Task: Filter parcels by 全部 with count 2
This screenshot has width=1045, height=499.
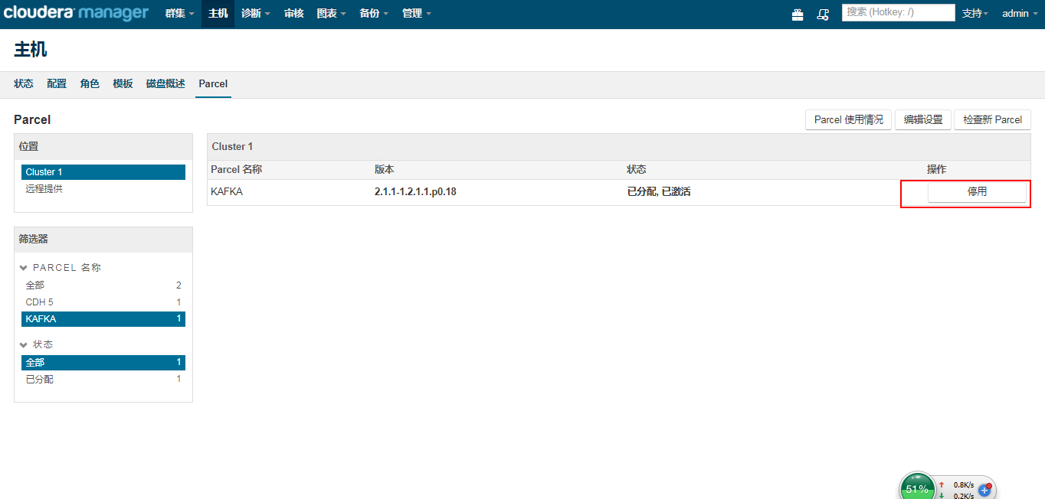Action: pos(103,285)
